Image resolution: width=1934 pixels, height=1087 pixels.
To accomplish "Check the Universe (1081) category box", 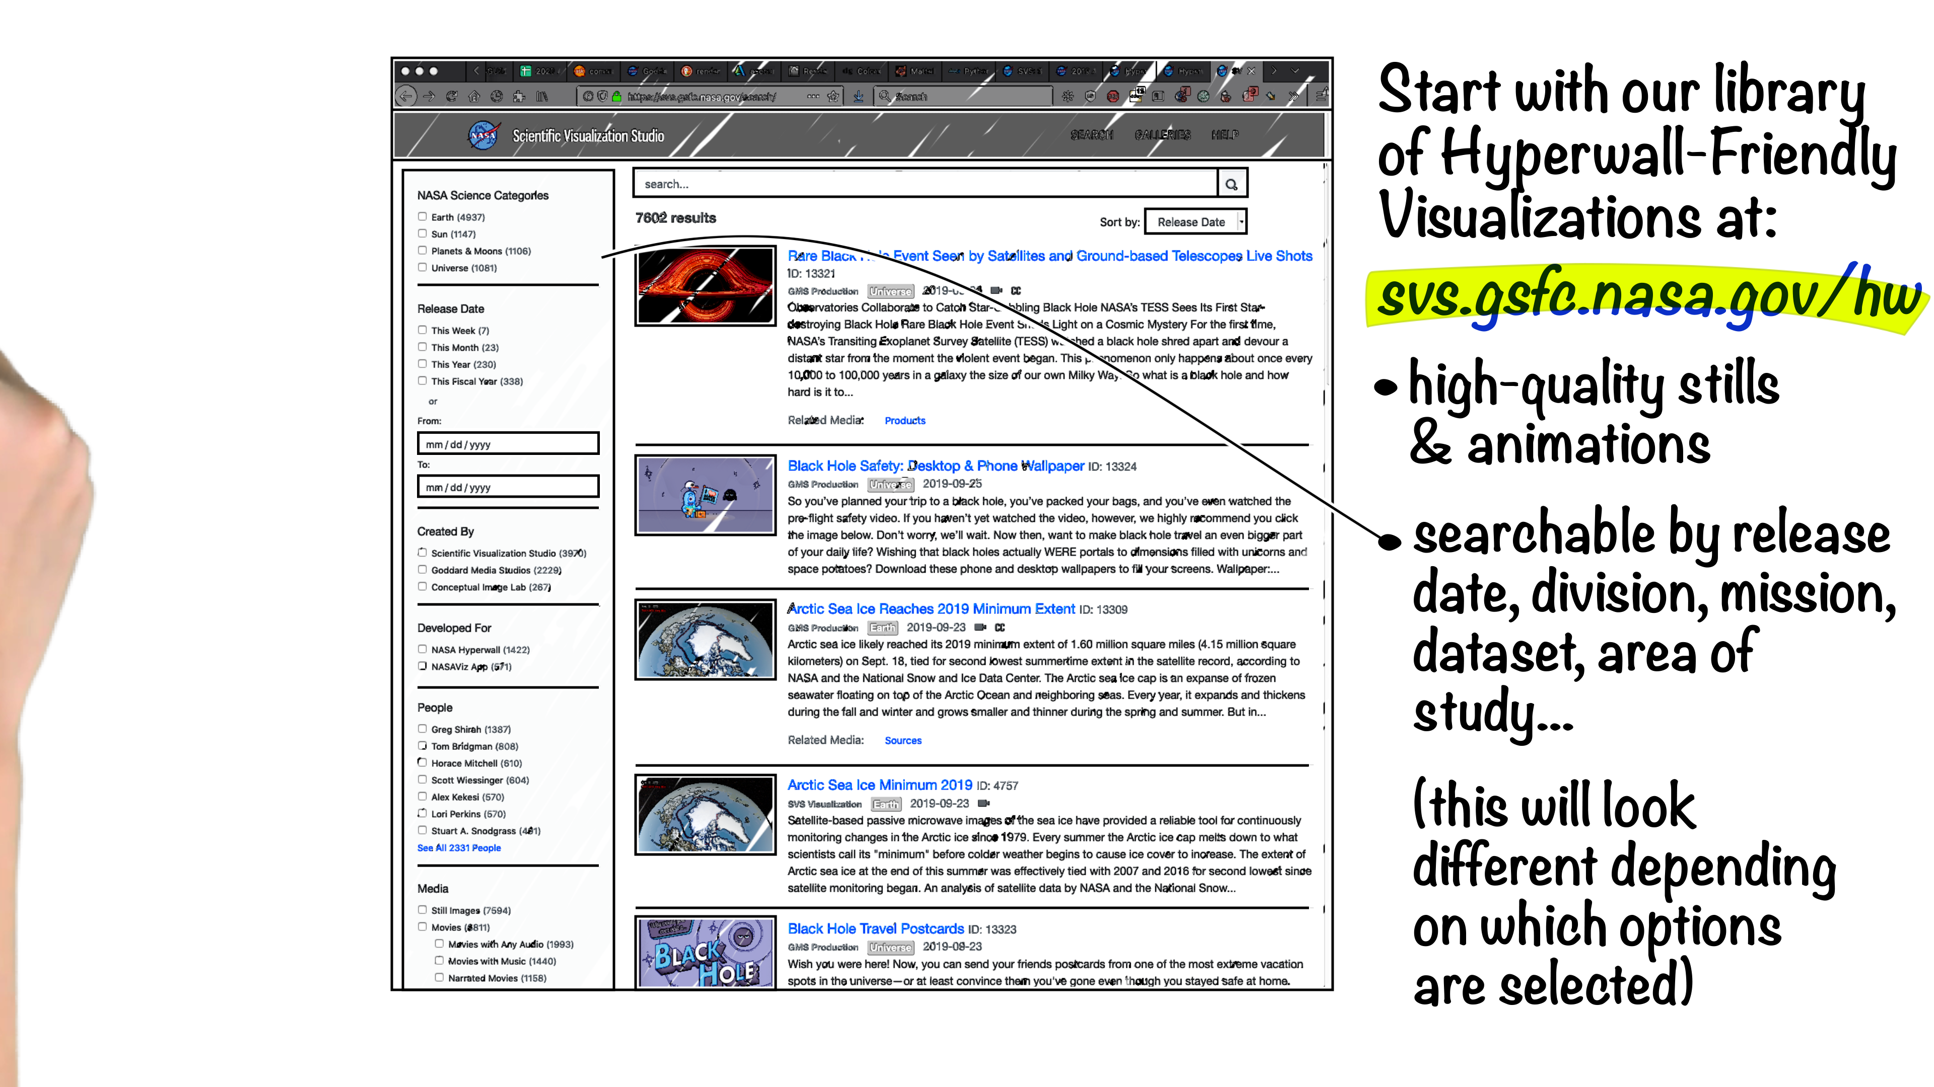I will (422, 267).
